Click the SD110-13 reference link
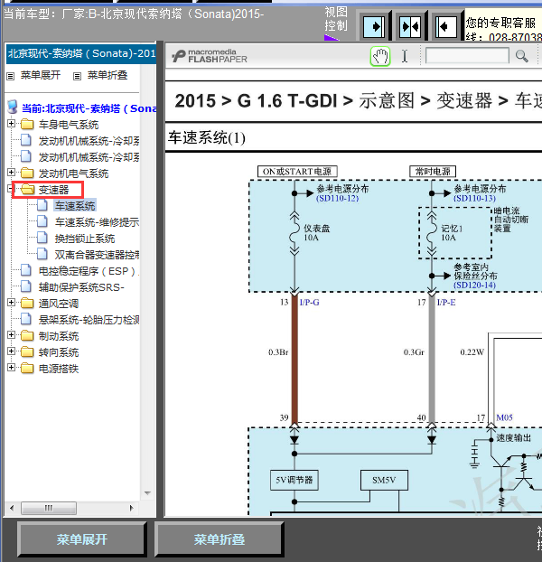This screenshot has width=542, height=562. click(x=474, y=198)
